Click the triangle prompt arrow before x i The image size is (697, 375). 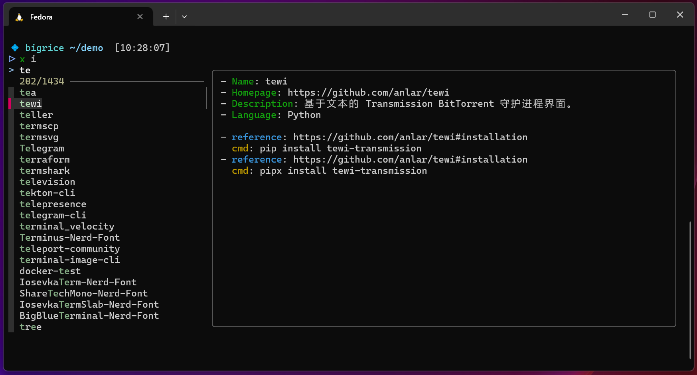[12, 59]
